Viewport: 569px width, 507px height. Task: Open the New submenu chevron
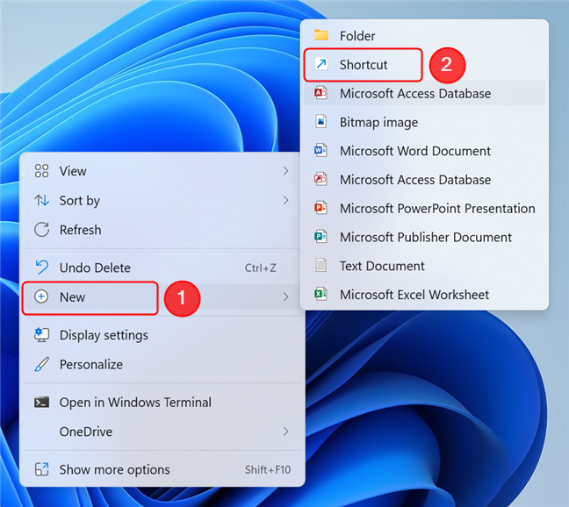click(286, 297)
